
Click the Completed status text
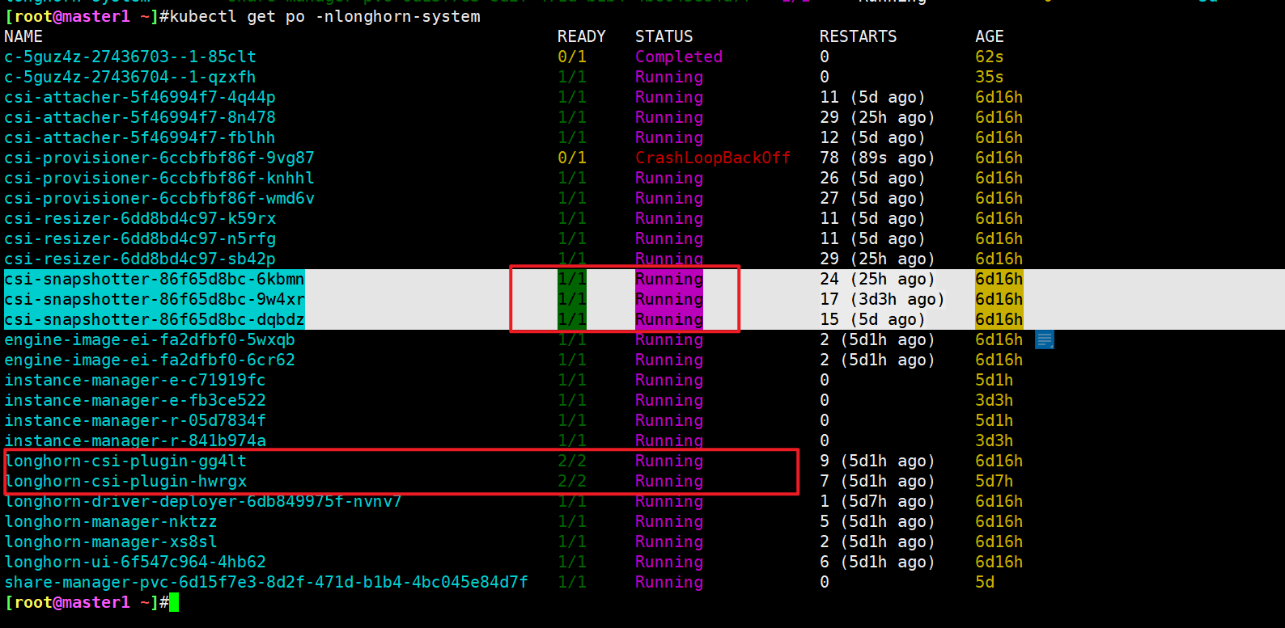pyautogui.click(x=679, y=57)
